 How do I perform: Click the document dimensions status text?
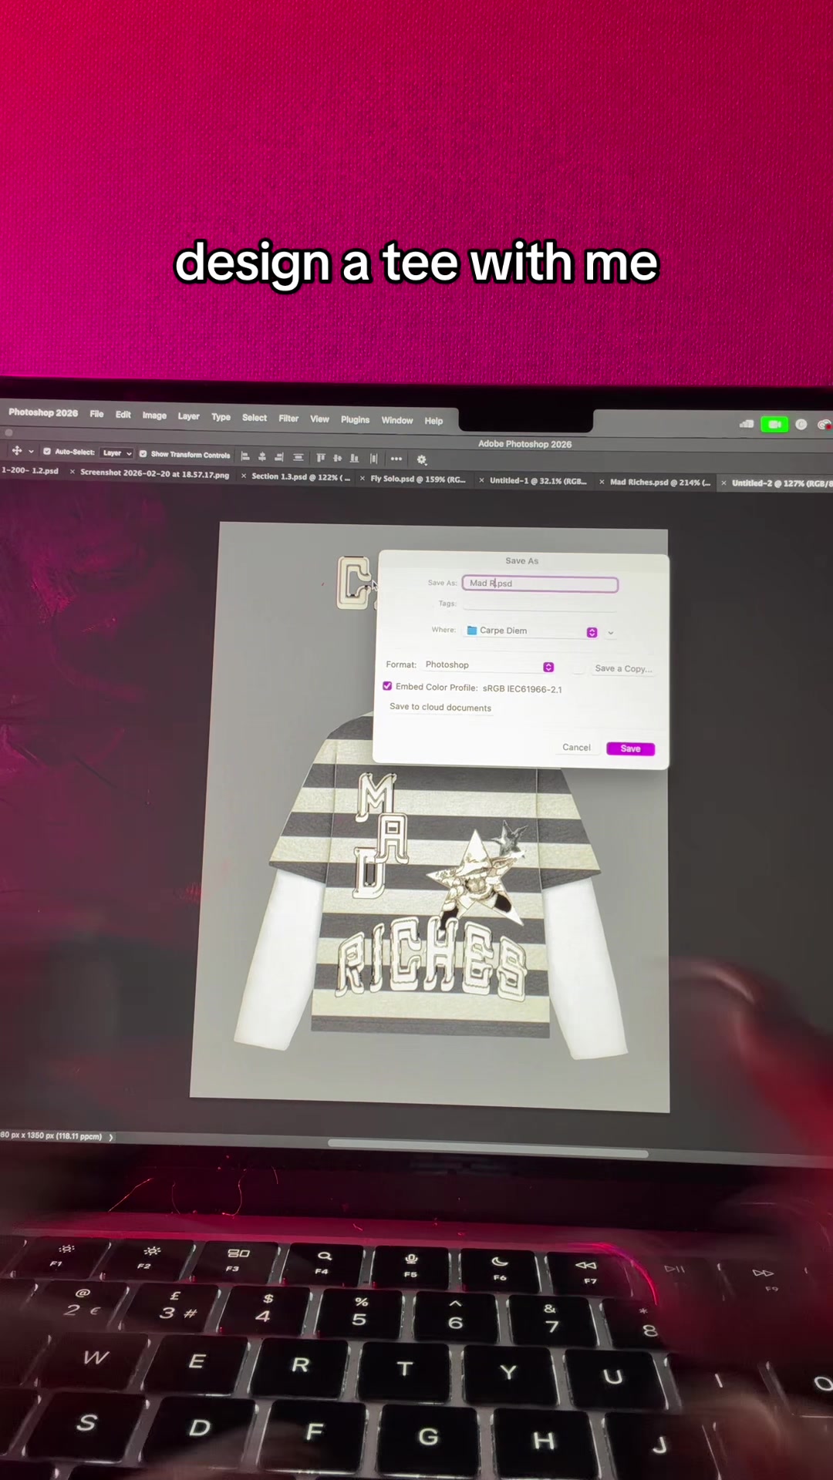51,1135
